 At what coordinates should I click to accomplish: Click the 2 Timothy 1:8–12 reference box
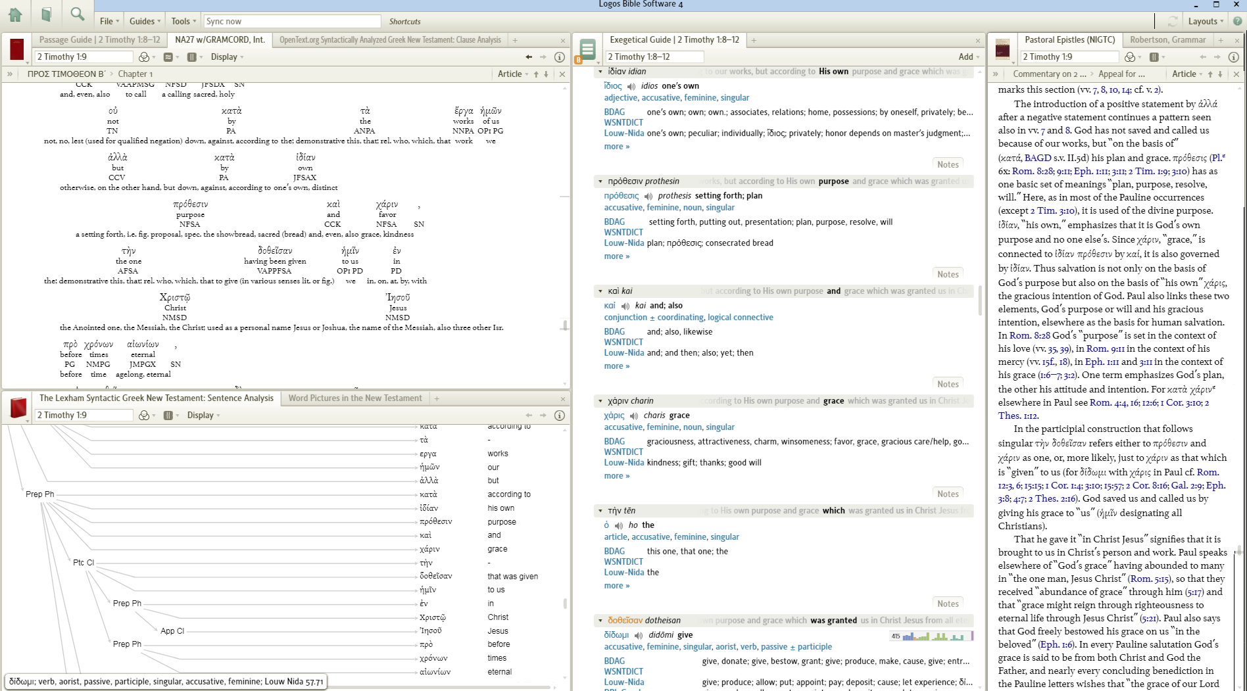coord(654,57)
